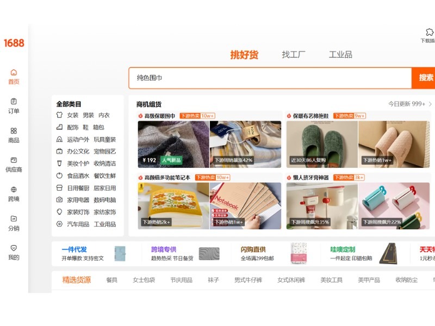
Task: Switch to the 工业品 tab
Action: point(340,55)
